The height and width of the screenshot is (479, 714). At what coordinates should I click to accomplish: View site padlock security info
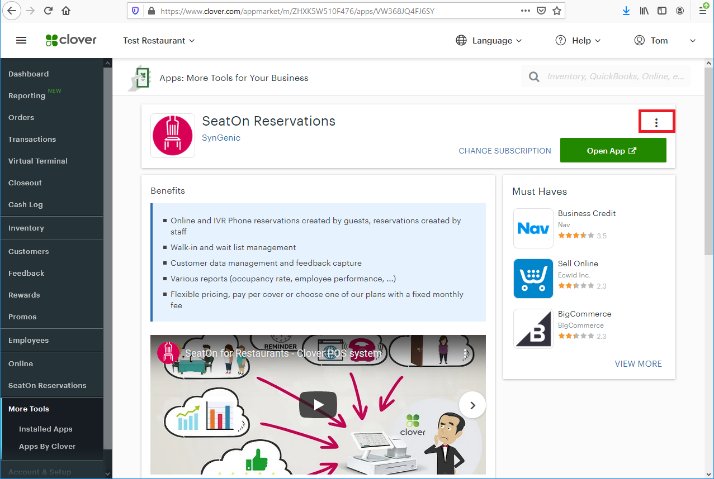point(150,11)
